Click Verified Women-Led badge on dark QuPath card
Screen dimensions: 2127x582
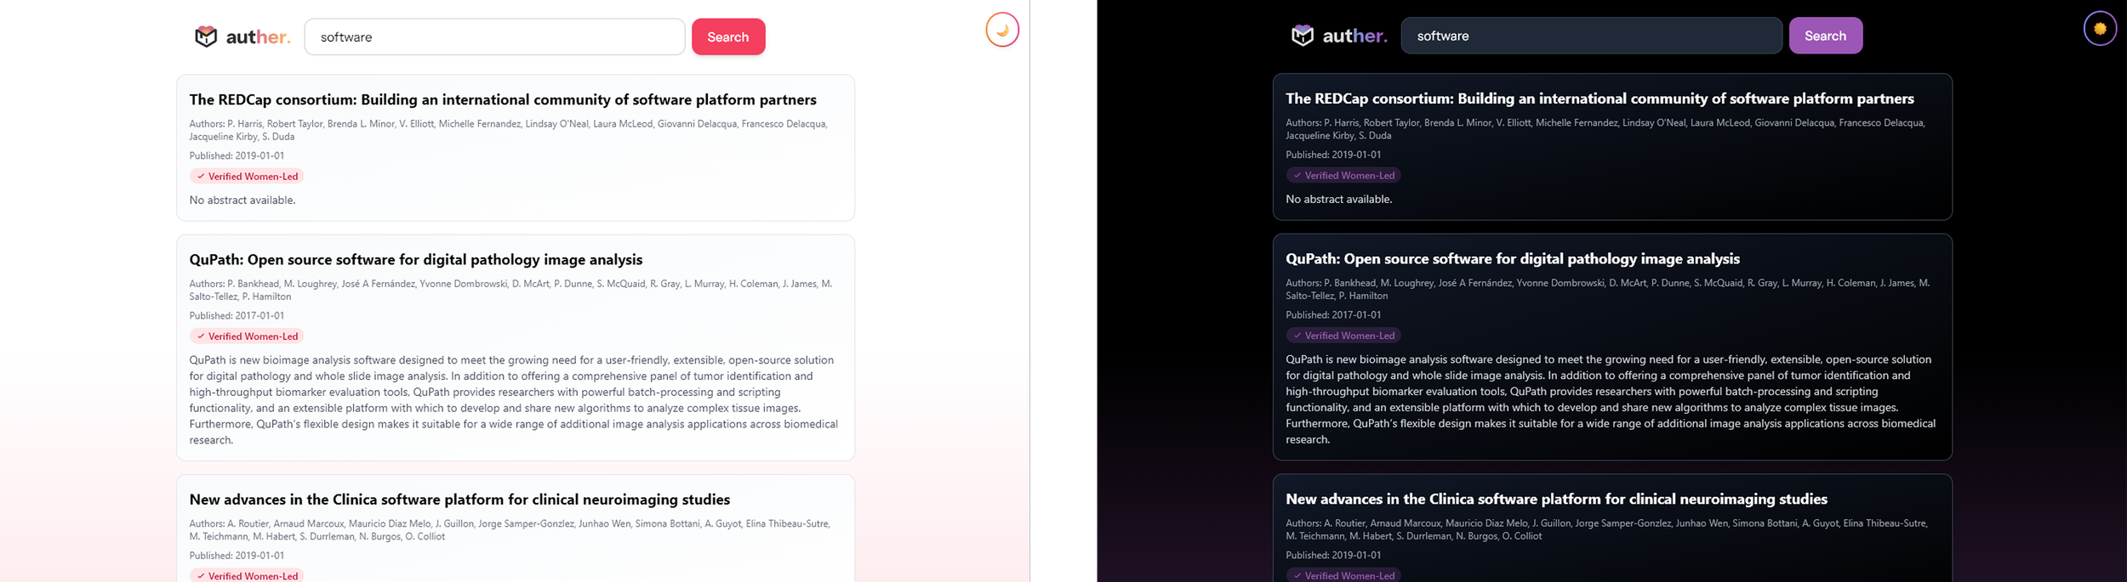[x=1343, y=336]
